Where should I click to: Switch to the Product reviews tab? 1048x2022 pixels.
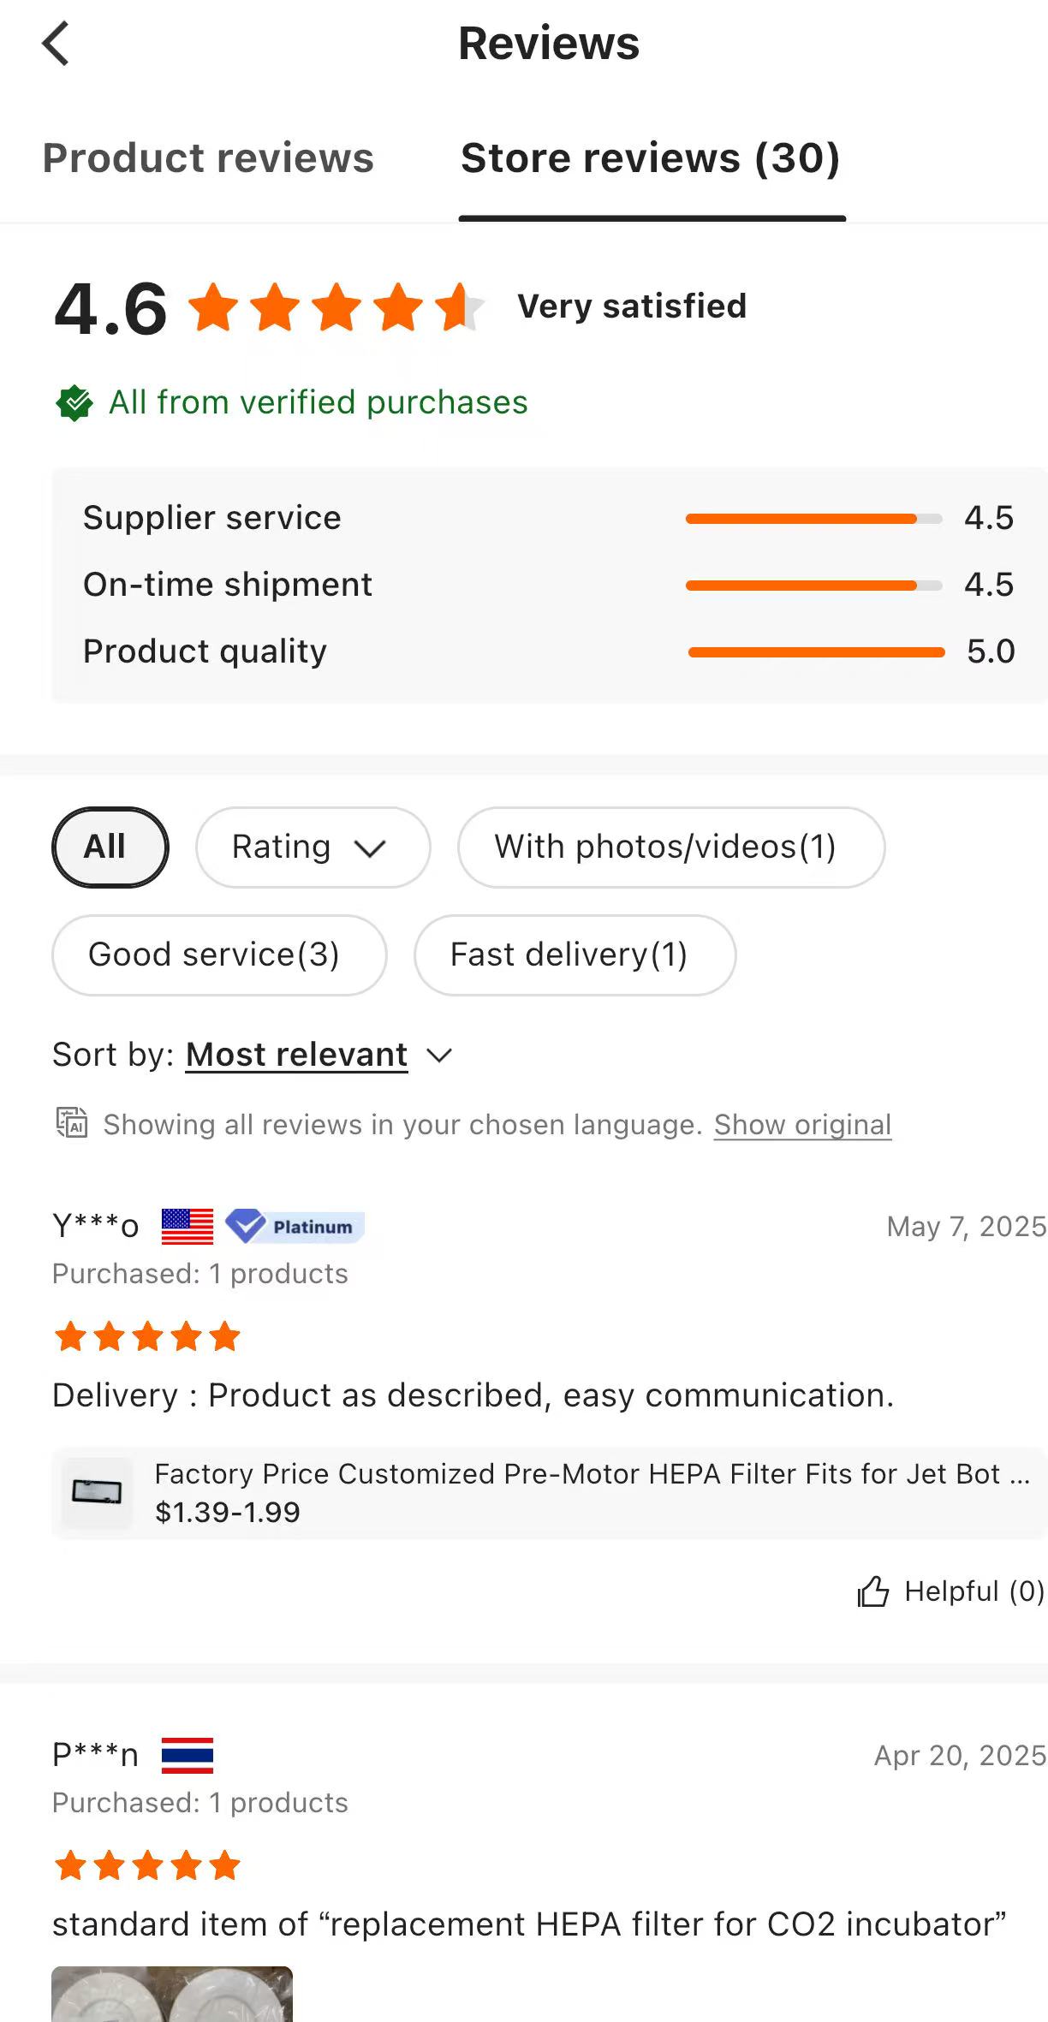click(206, 158)
